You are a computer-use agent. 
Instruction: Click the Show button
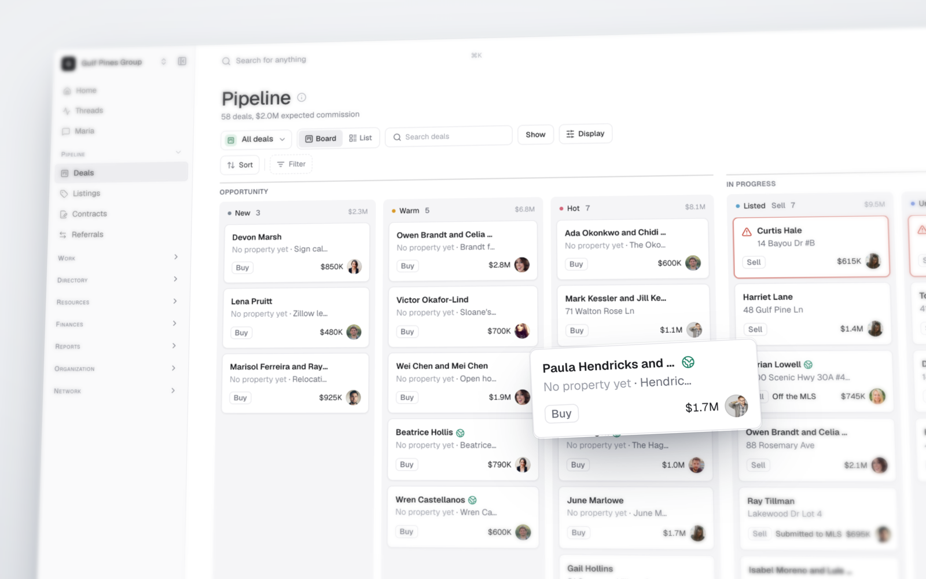(535, 134)
